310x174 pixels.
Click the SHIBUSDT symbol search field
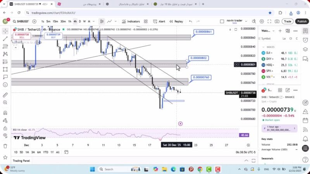point(22,21)
